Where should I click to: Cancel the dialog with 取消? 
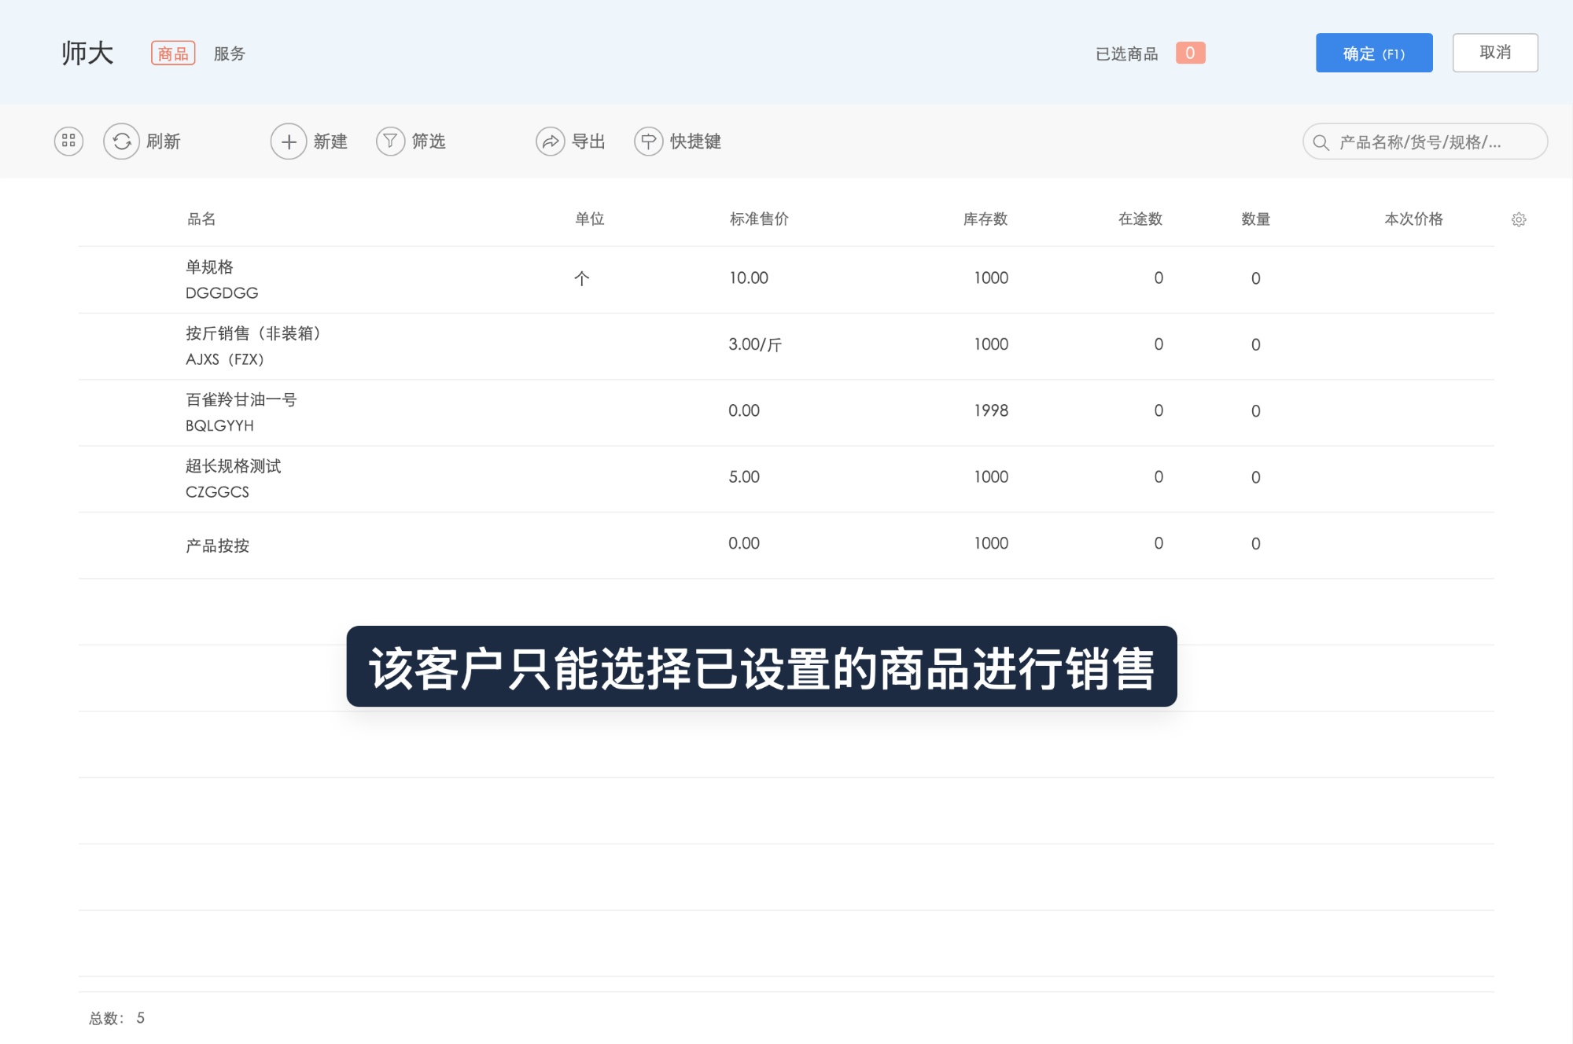coord(1494,52)
